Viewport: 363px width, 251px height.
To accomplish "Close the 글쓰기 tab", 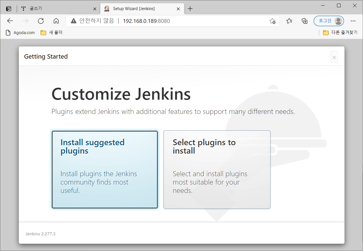I will point(94,9).
